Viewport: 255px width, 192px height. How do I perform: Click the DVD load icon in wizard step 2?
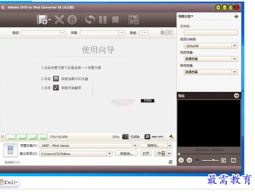tap(56, 79)
